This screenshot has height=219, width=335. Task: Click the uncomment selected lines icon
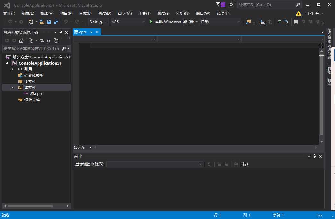coord(287,22)
